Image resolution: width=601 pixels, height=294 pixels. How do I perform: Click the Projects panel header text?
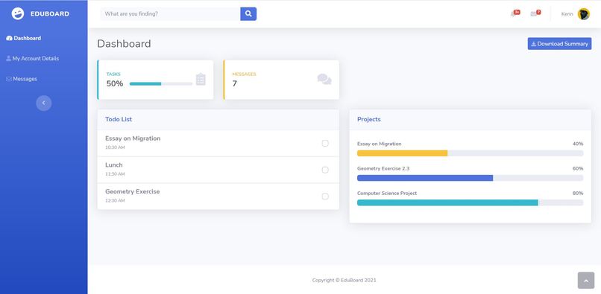click(368, 119)
